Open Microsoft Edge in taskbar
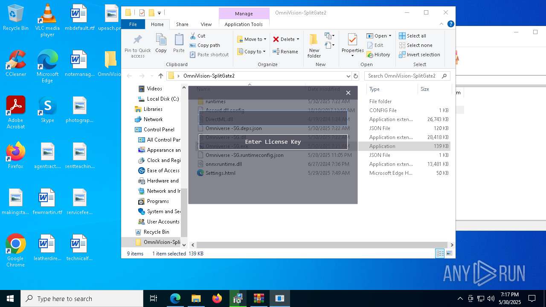 175,298
